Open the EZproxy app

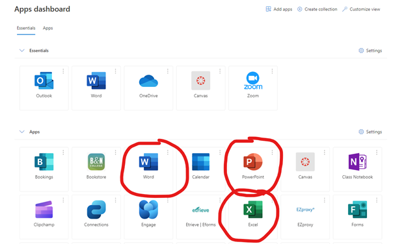(305, 217)
